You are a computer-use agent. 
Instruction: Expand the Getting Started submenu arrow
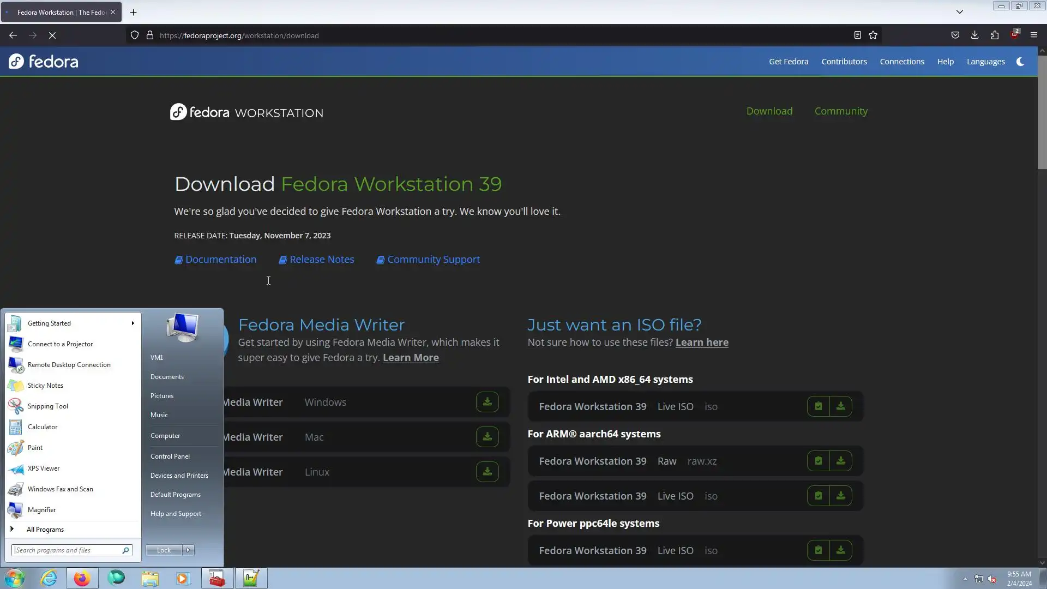click(x=133, y=323)
